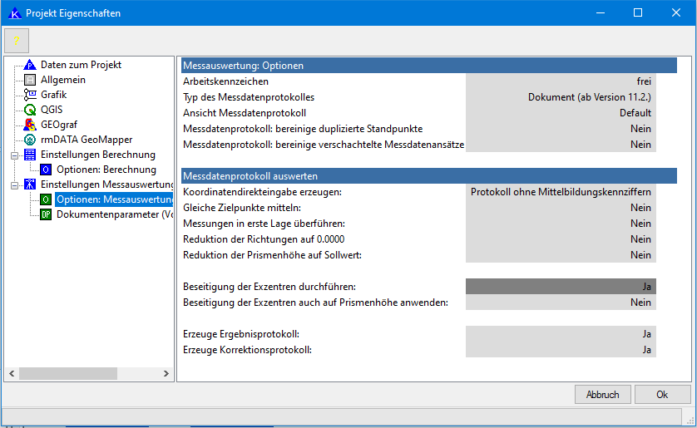Select Optionen: Messauswertung tree item
The height and width of the screenshot is (428, 697).
tap(114, 199)
